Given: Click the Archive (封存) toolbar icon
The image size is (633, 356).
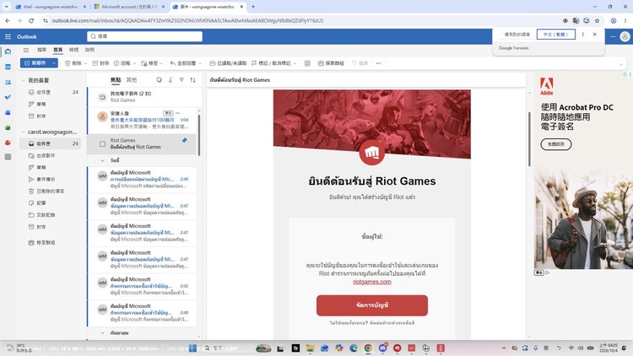Looking at the screenshot, I should pos(95,63).
